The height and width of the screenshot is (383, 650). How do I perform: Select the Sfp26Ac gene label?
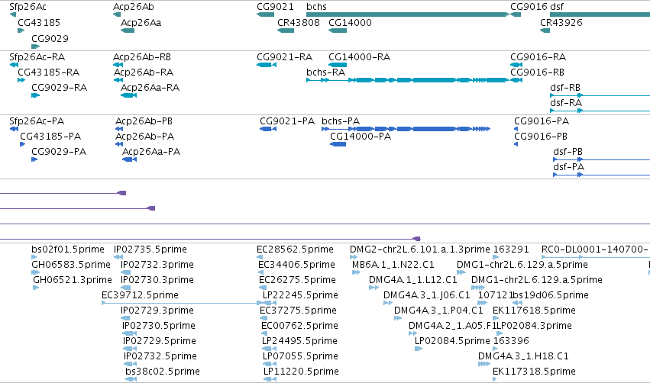[27, 7]
